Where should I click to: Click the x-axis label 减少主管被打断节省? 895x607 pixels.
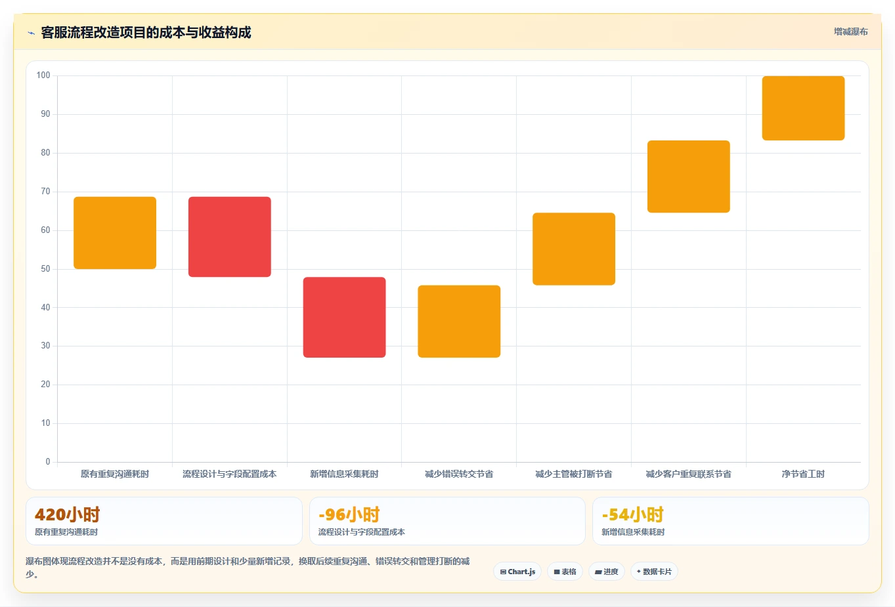(574, 474)
